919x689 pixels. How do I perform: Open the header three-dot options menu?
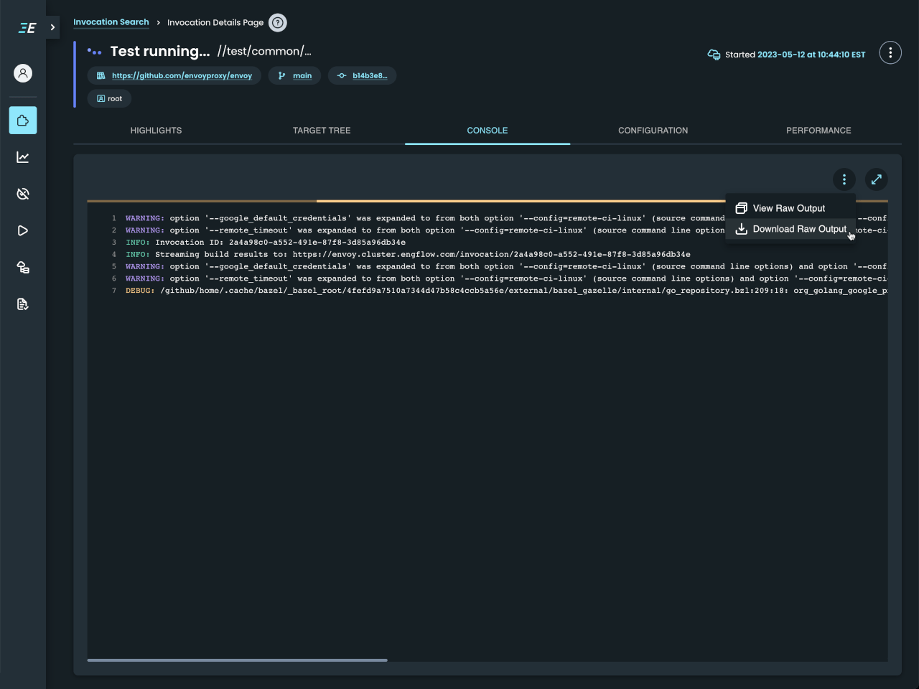click(890, 52)
